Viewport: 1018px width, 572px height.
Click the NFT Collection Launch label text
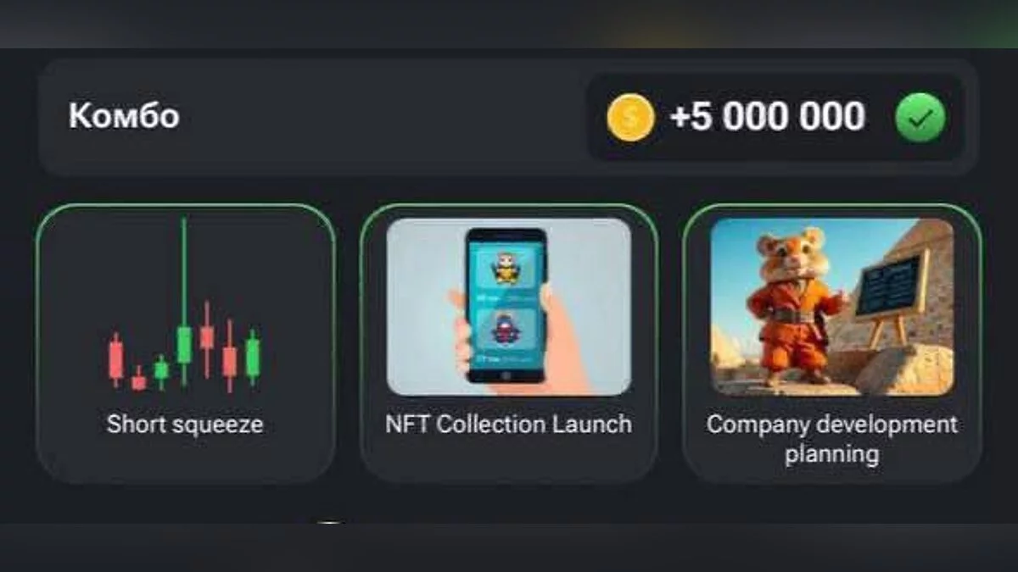pos(509,424)
